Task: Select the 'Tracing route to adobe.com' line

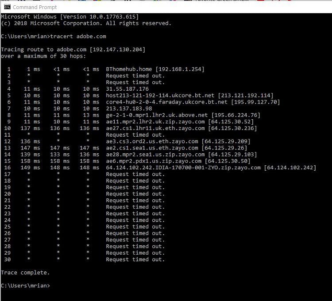Action: (73, 50)
